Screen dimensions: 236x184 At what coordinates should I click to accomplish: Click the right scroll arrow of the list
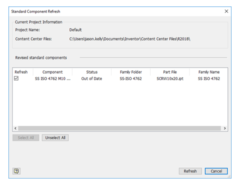tap(225, 128)
